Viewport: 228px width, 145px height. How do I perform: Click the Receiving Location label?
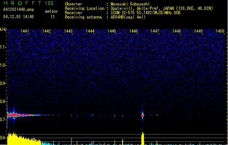(84, 8)
